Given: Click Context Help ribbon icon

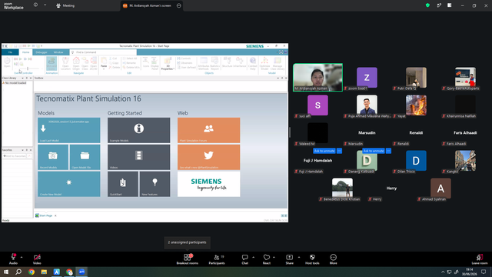Looking at the screenshot, I should tap(253, 64).
